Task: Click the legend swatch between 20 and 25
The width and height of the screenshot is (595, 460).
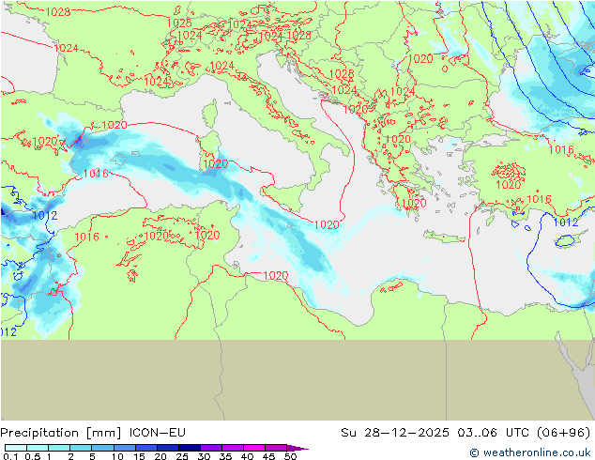Action: pos(167,448)
